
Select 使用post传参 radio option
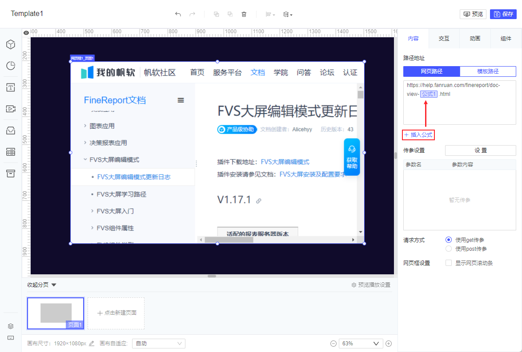point(449,249)
